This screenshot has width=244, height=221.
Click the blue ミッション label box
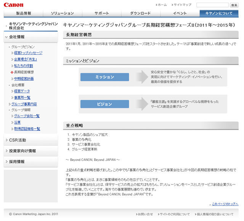[104, 77]
